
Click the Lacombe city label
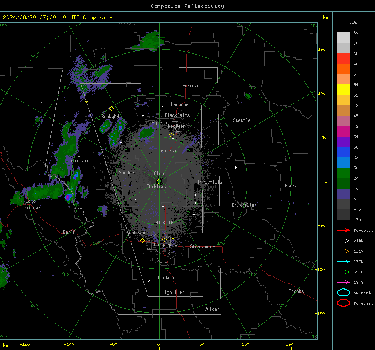180,104
